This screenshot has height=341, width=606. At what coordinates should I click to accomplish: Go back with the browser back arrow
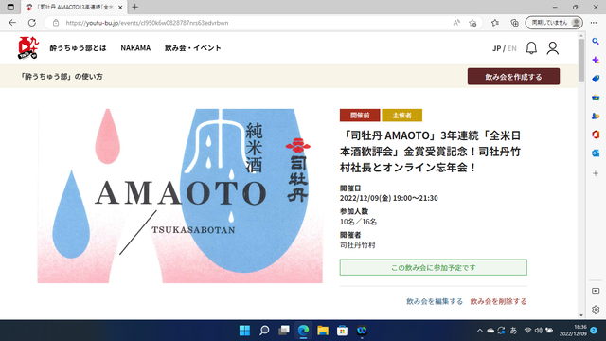[x=12, y=23]
